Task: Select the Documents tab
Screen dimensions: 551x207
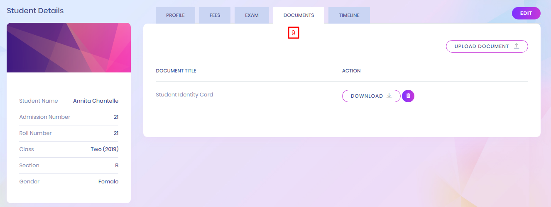Action: coord(299,15)
